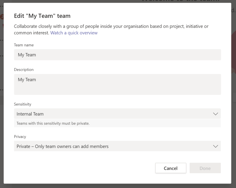Click the 'Collaborate closely' intro paragraph

tap(111, 26)
